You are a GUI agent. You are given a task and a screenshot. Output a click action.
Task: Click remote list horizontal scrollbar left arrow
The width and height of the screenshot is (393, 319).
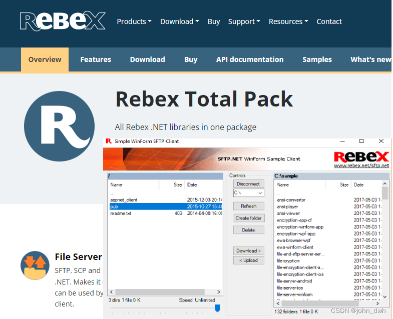(112, 292)
